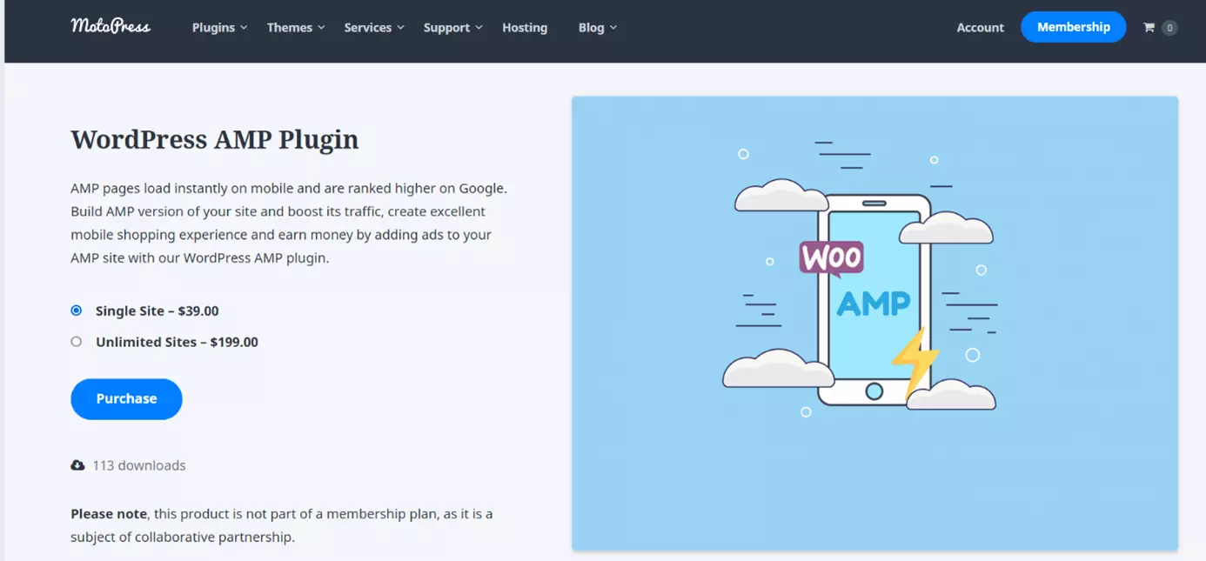The image size is (1206, 561).
Task: Expand the Plugins dropdown menu
Action: pos(219,28)
